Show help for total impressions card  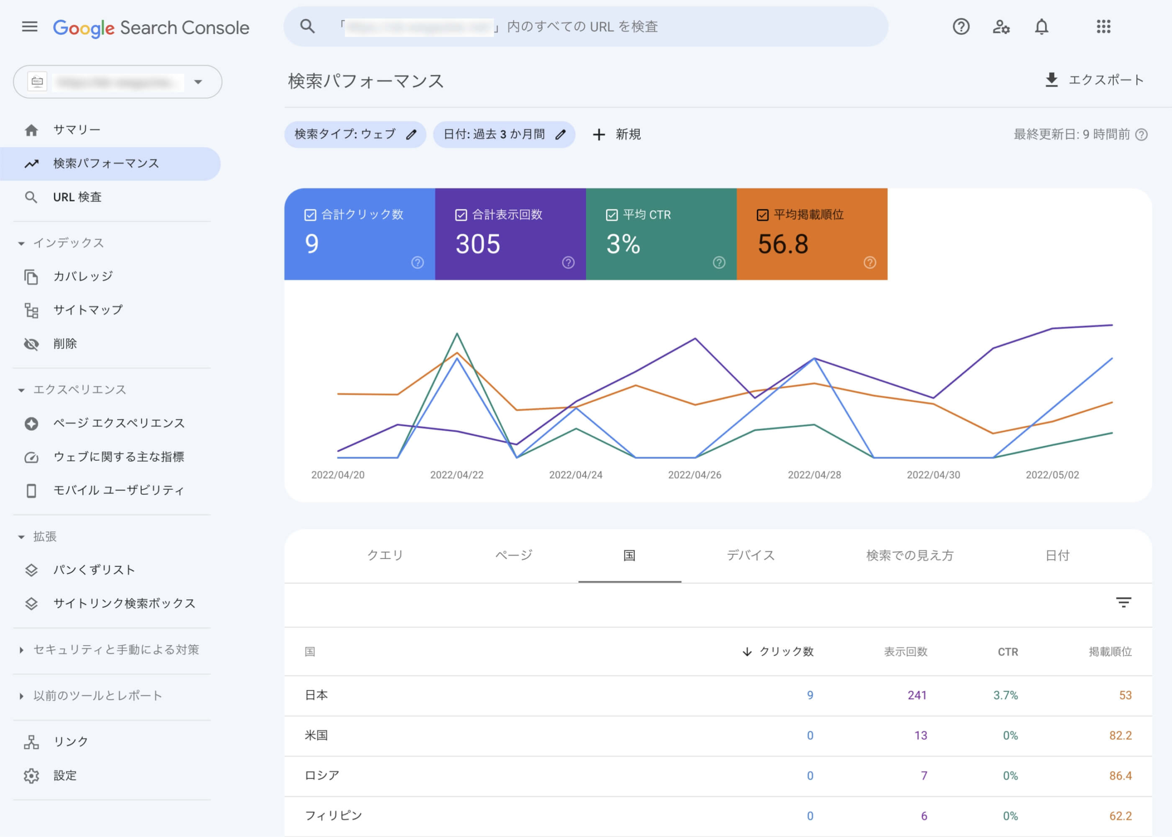(x=569, y=263)
